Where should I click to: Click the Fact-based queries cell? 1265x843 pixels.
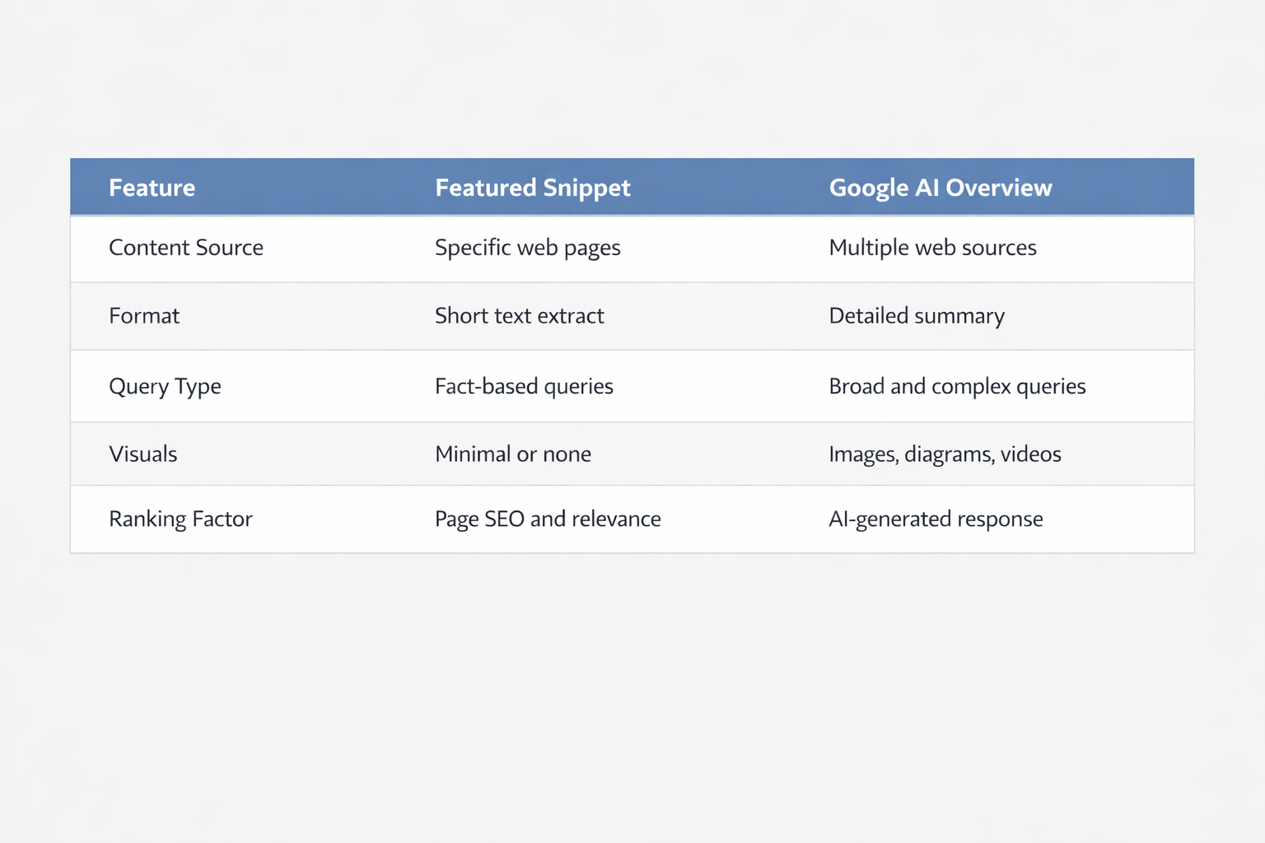click(524, 386)
